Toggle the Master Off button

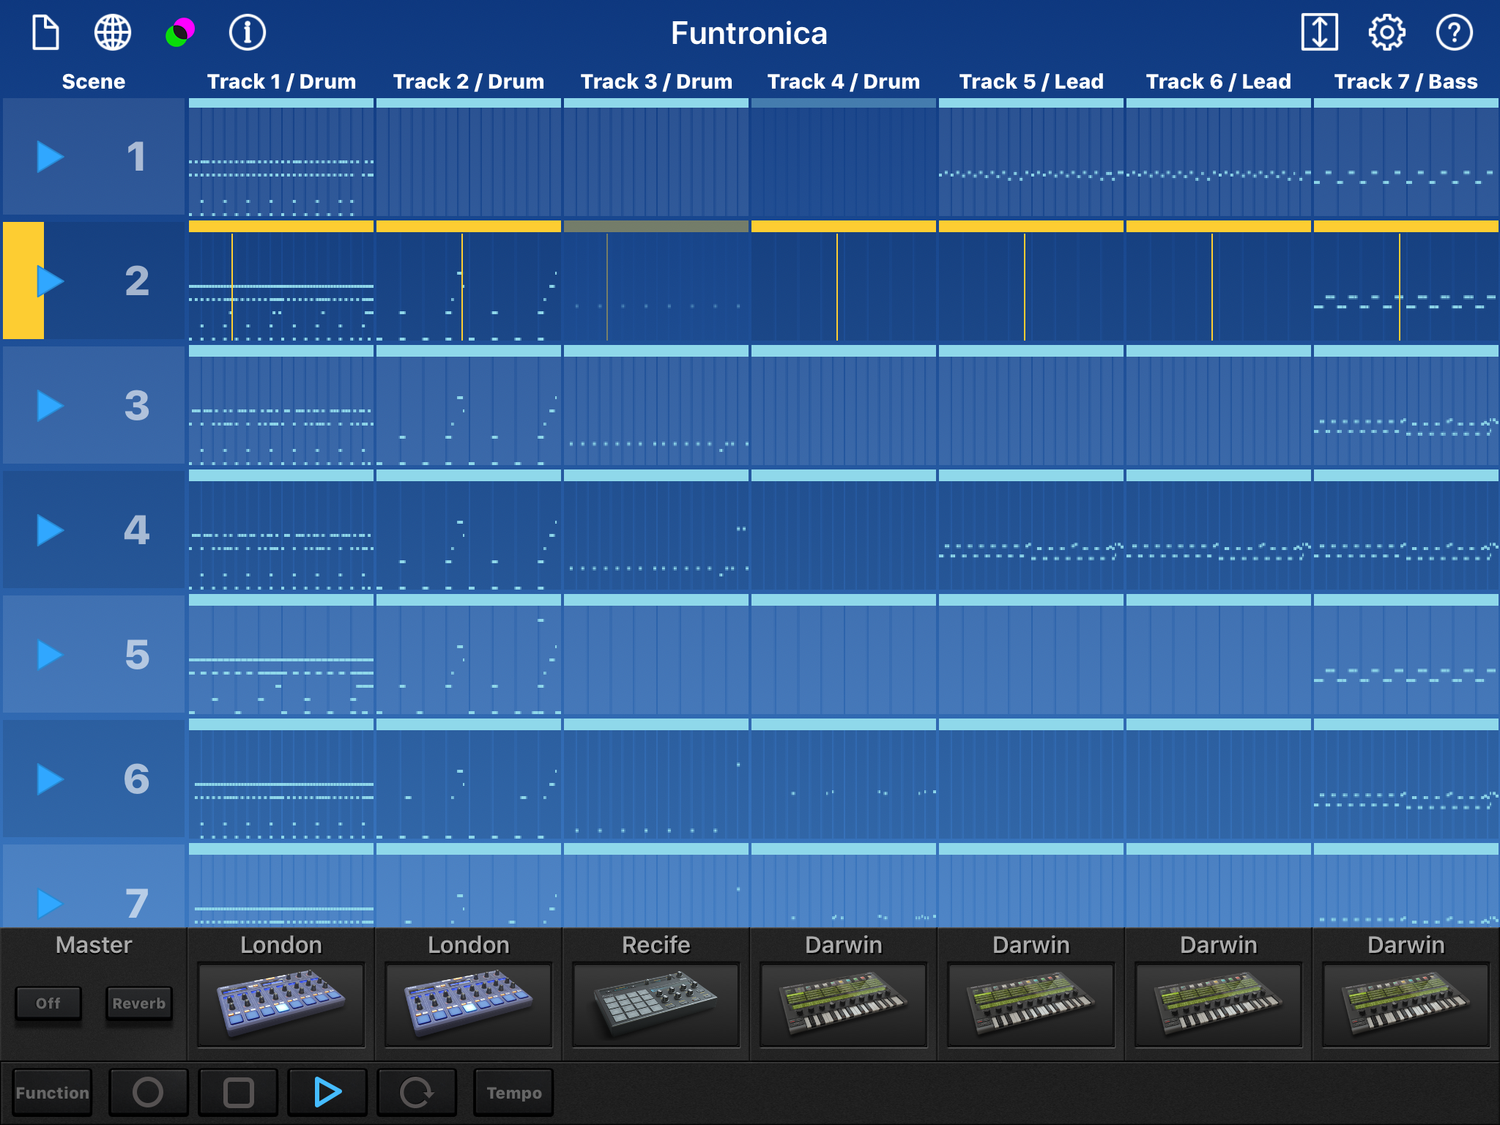48,1003
